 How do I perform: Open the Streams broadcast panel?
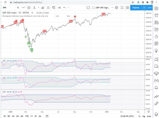tap(156, 81)
